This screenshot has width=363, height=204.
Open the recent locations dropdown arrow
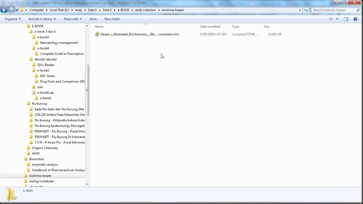click(x=17, y=10)
